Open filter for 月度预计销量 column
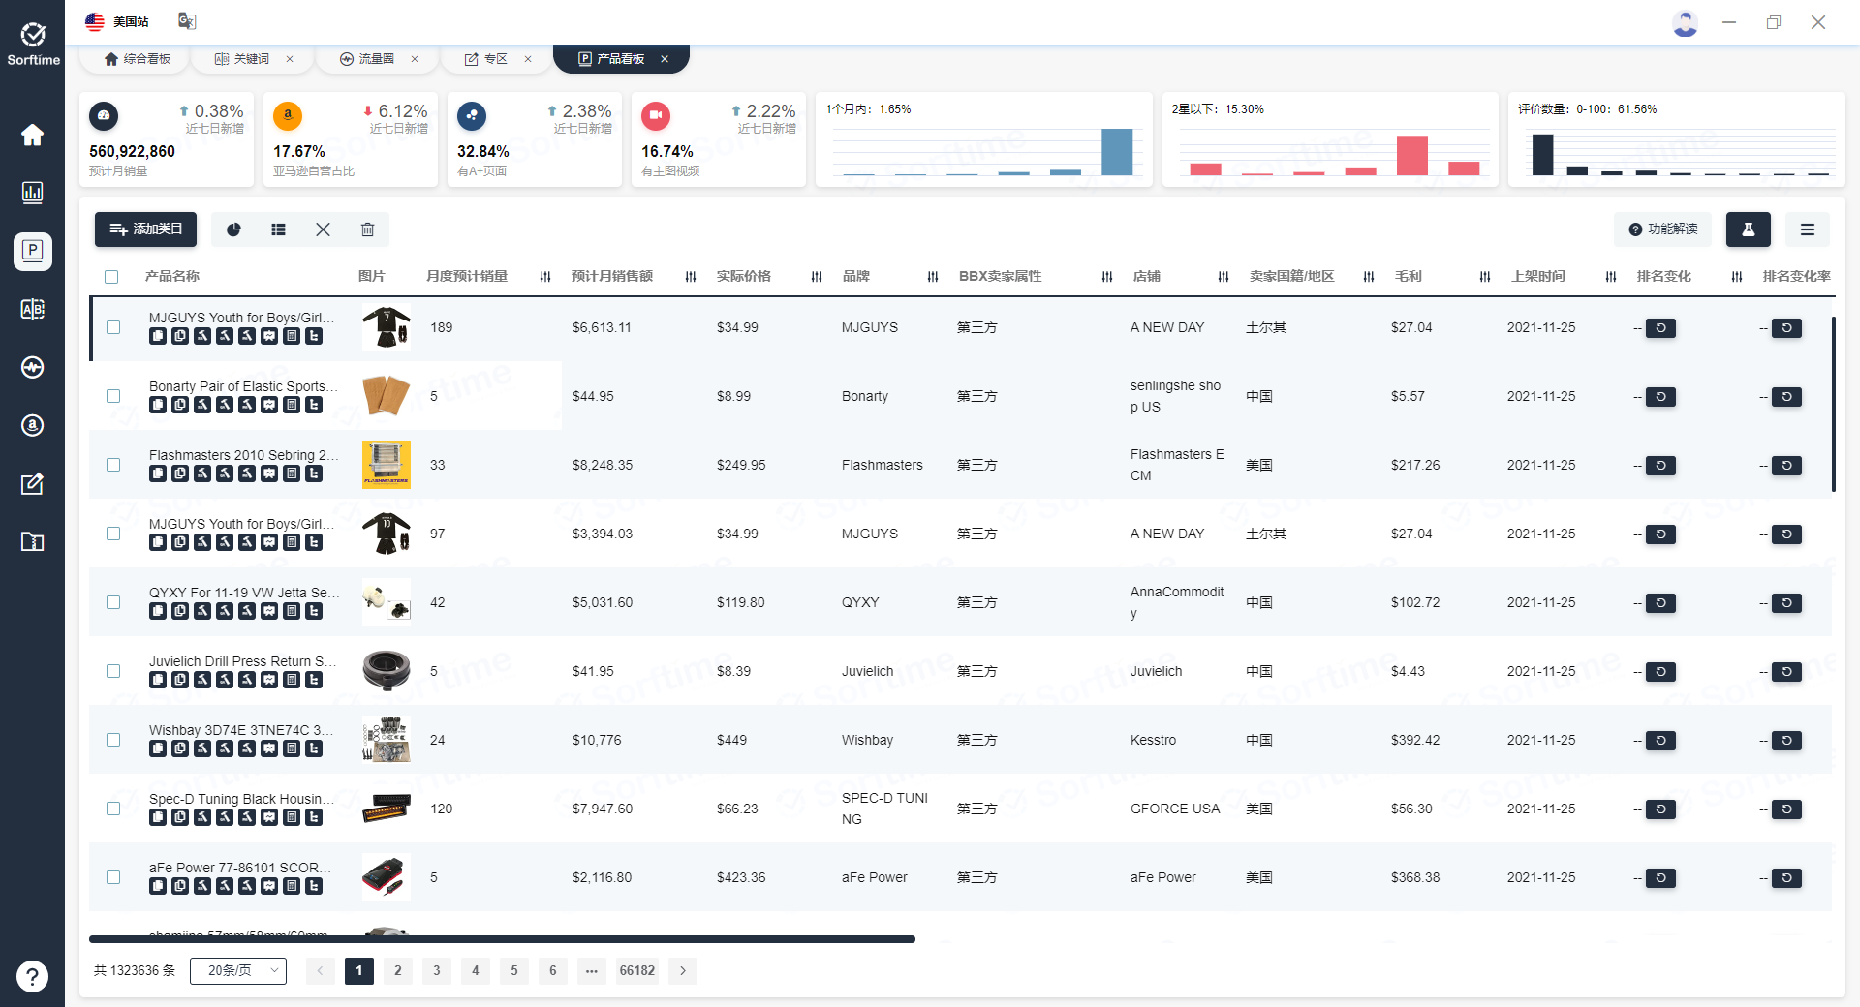Screen dimensions: 1860x1007 click(545, 277)
